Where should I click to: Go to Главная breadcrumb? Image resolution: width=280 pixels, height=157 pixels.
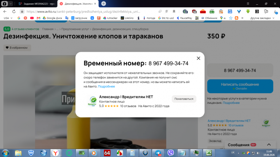click(48, 29)
